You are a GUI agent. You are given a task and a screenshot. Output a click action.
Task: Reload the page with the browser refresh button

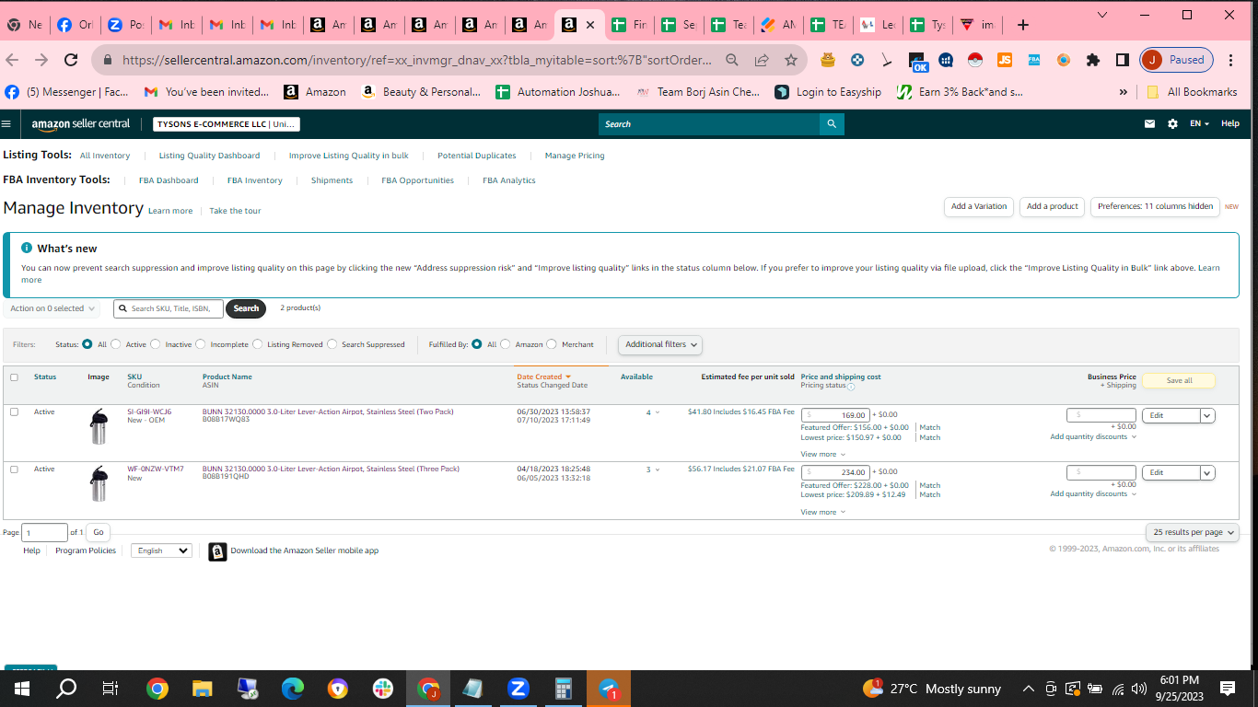point(71,60)
